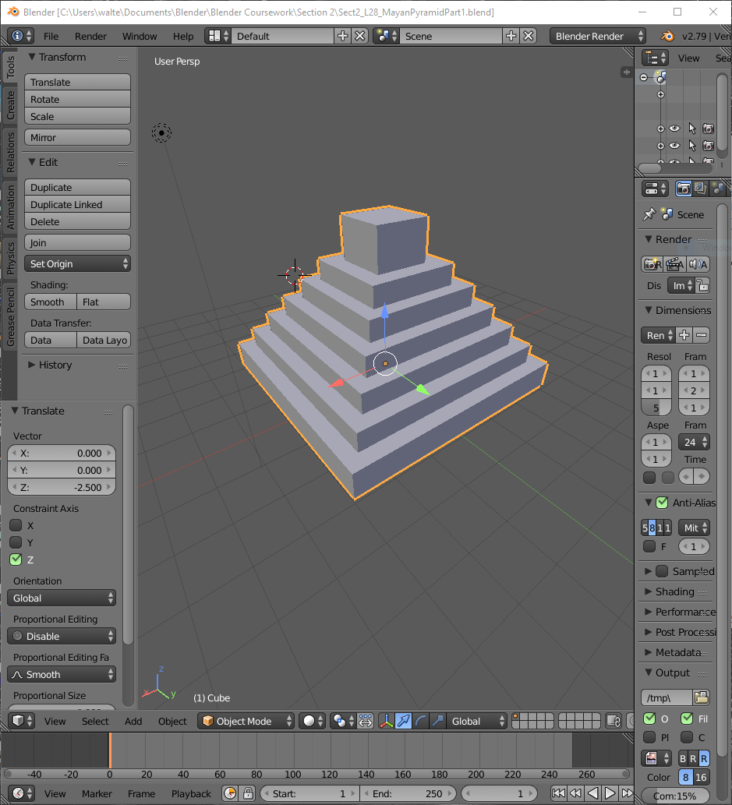Enable the X constraint axis checkbox
Screen dimensions: 732x805
pos(16,525)
